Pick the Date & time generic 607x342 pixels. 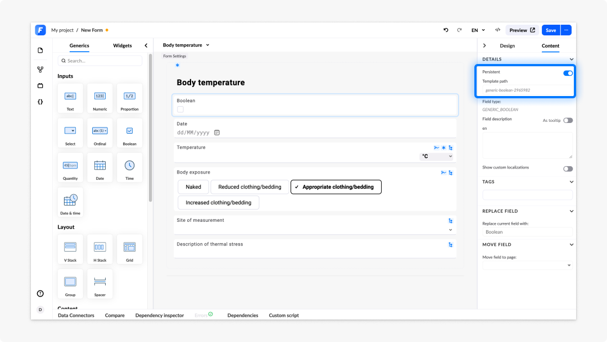point(70,202)
